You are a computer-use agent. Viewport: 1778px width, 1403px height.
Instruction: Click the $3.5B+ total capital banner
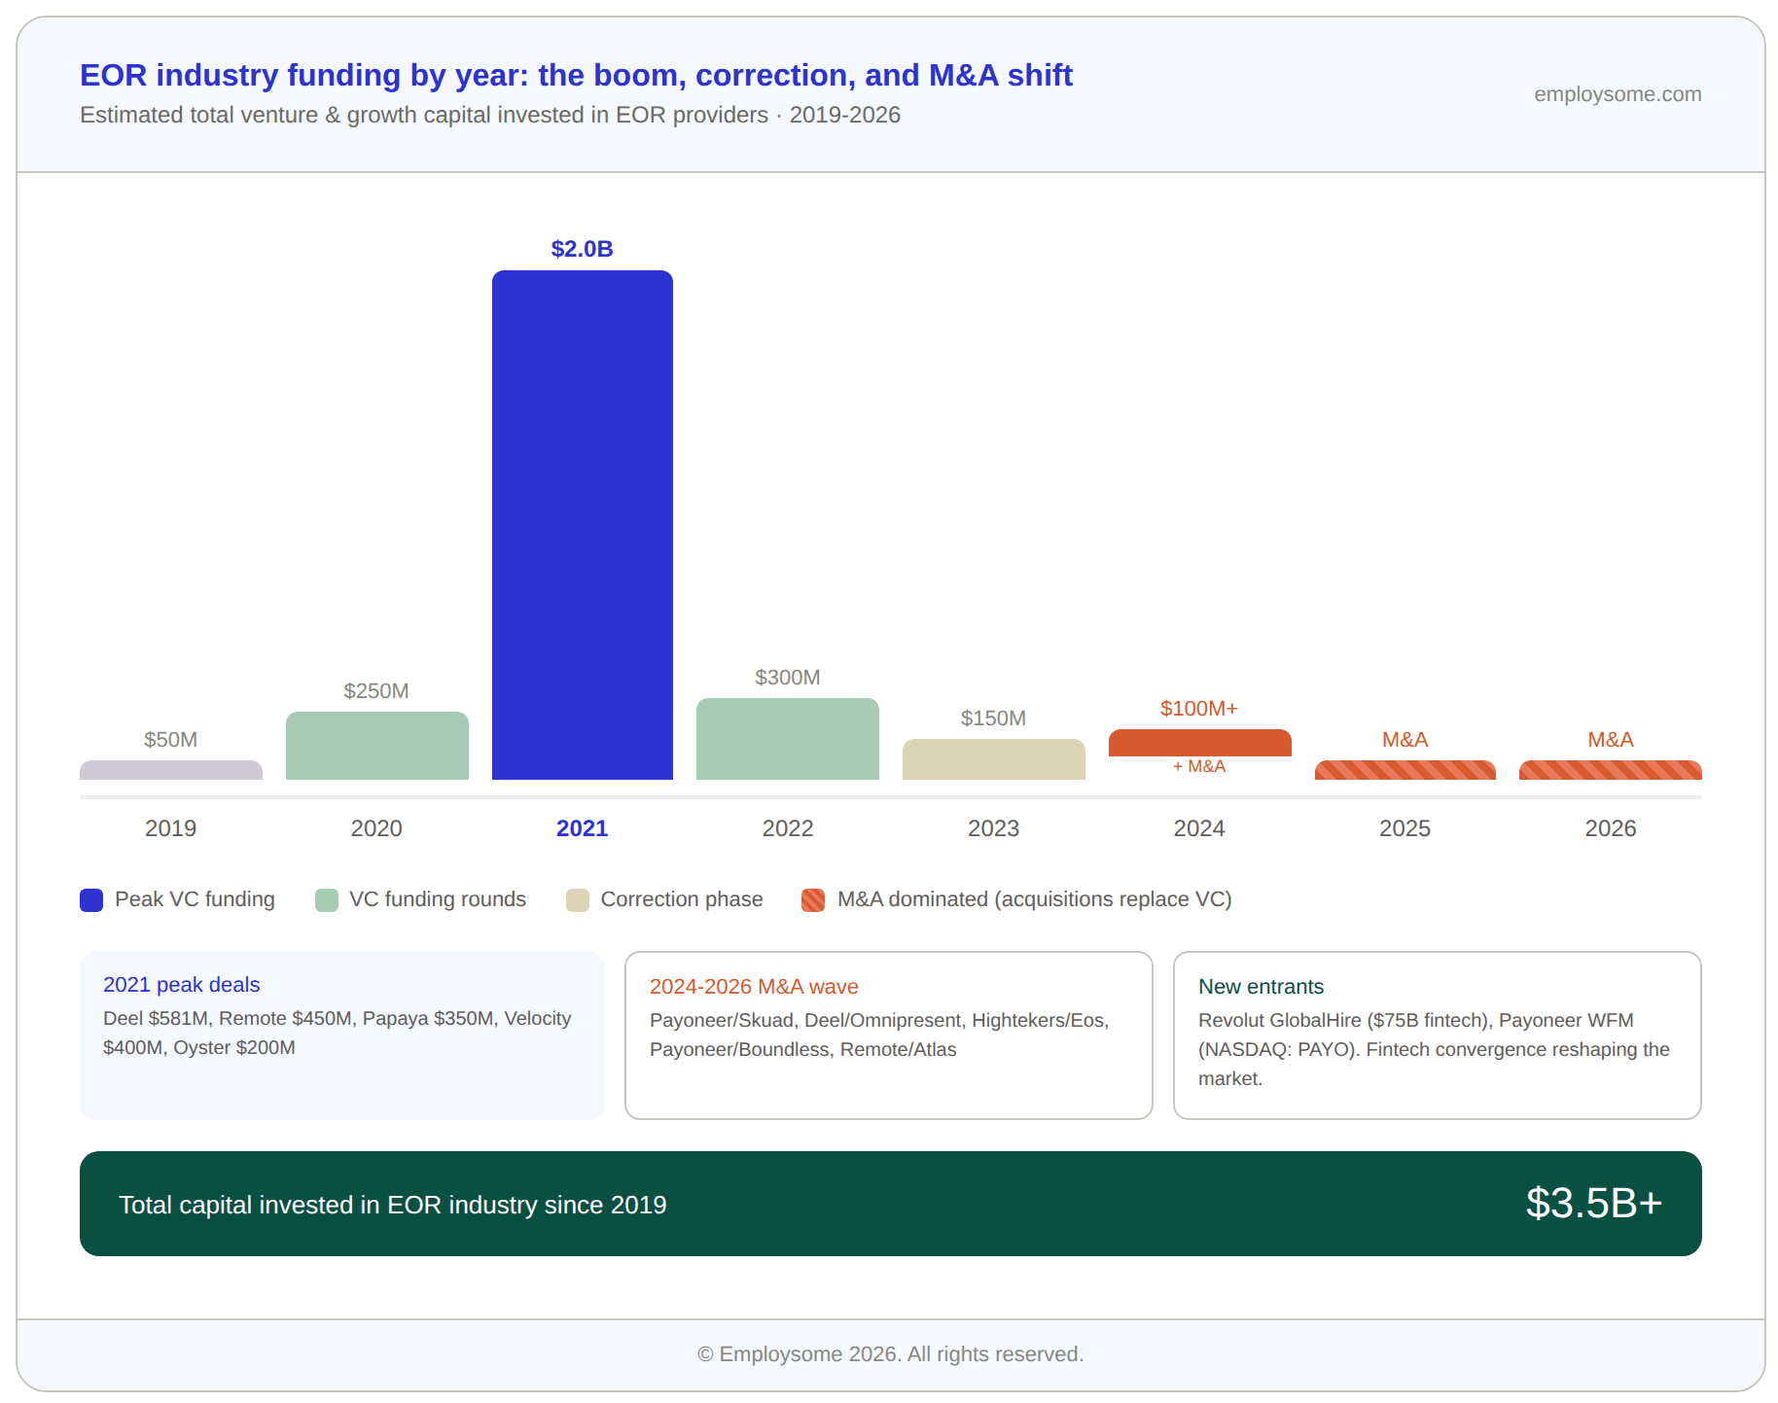pyautogui.click(x=889, y=1204)
